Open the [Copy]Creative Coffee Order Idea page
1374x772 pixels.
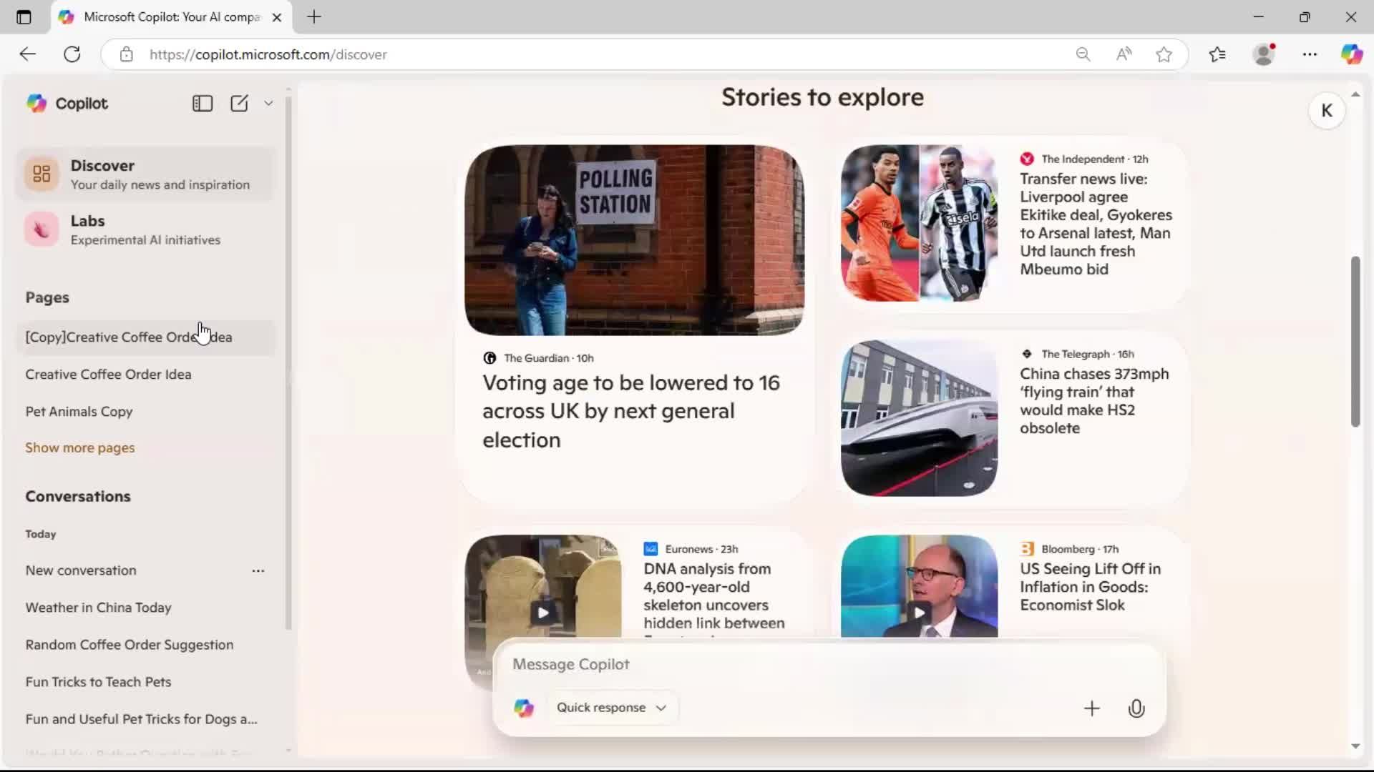145,337
